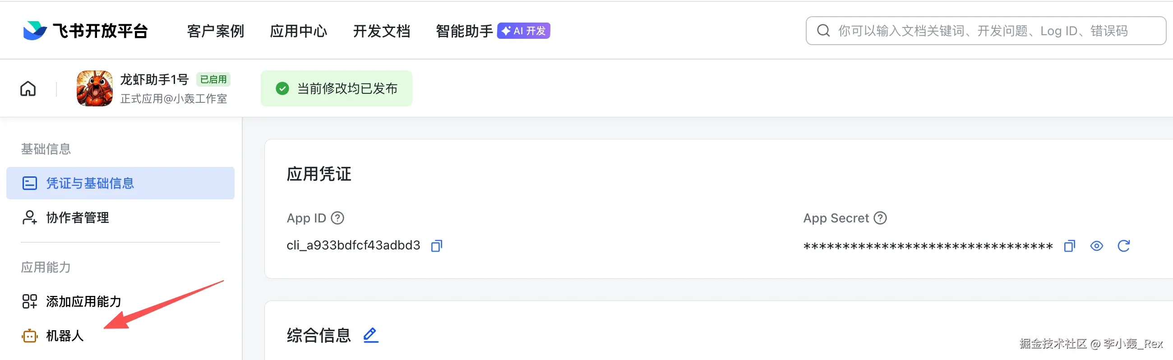Image resolution: width=1173 pixels, height=360 pixels.
Task: Reveal App Secret with the eye icon
Action: (x=1096, y=246)
